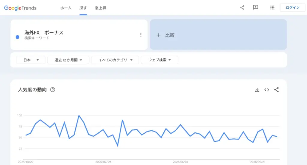Screen dimensions: 307x165
Task: Switch to the 急上昇 tab
Action: click(x=100, y=8)
